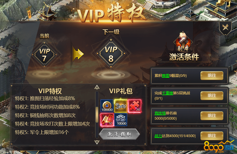
Task: Select the next-level VIP 8 diamond badge
Action: tap(111, 53)
